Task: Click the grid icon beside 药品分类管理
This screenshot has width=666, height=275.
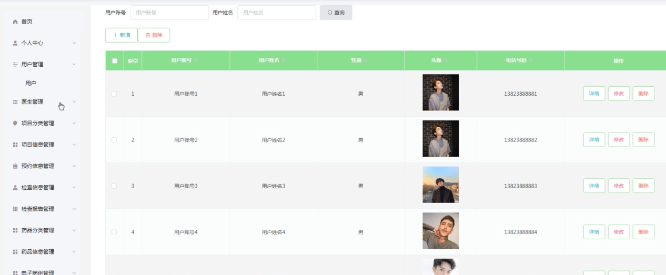Action: [15, 230]
